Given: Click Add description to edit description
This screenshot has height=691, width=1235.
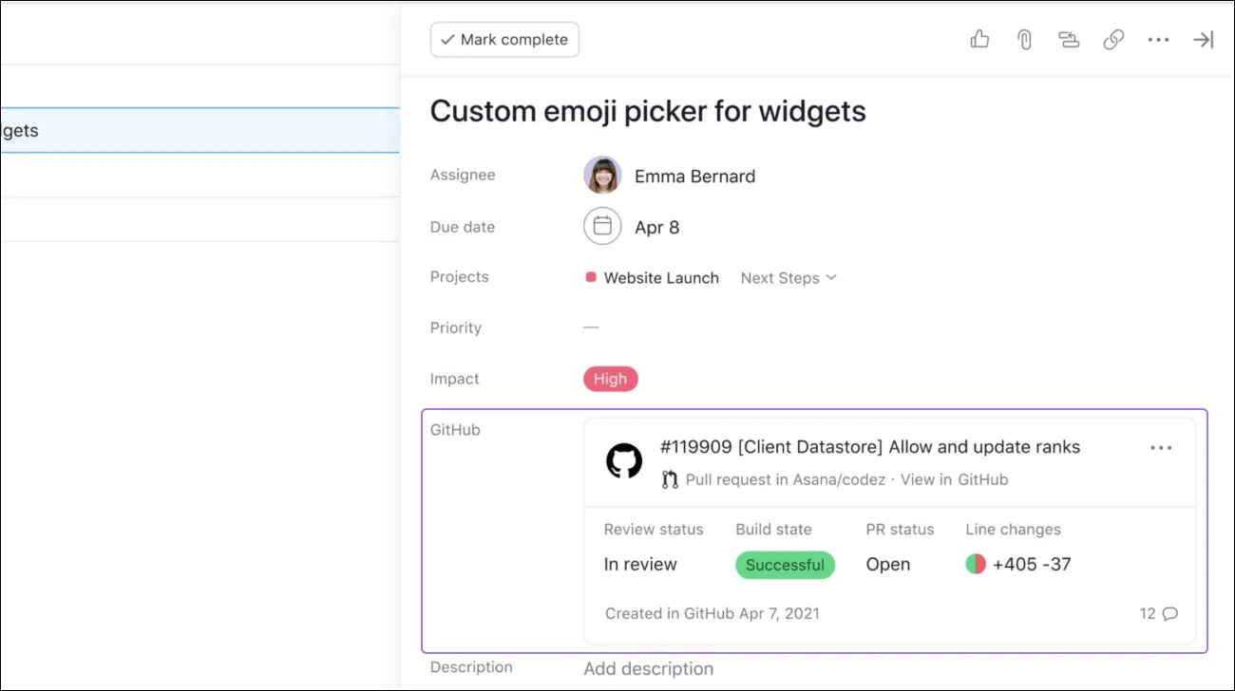Looking at the screenshot, I should [648, 668].
